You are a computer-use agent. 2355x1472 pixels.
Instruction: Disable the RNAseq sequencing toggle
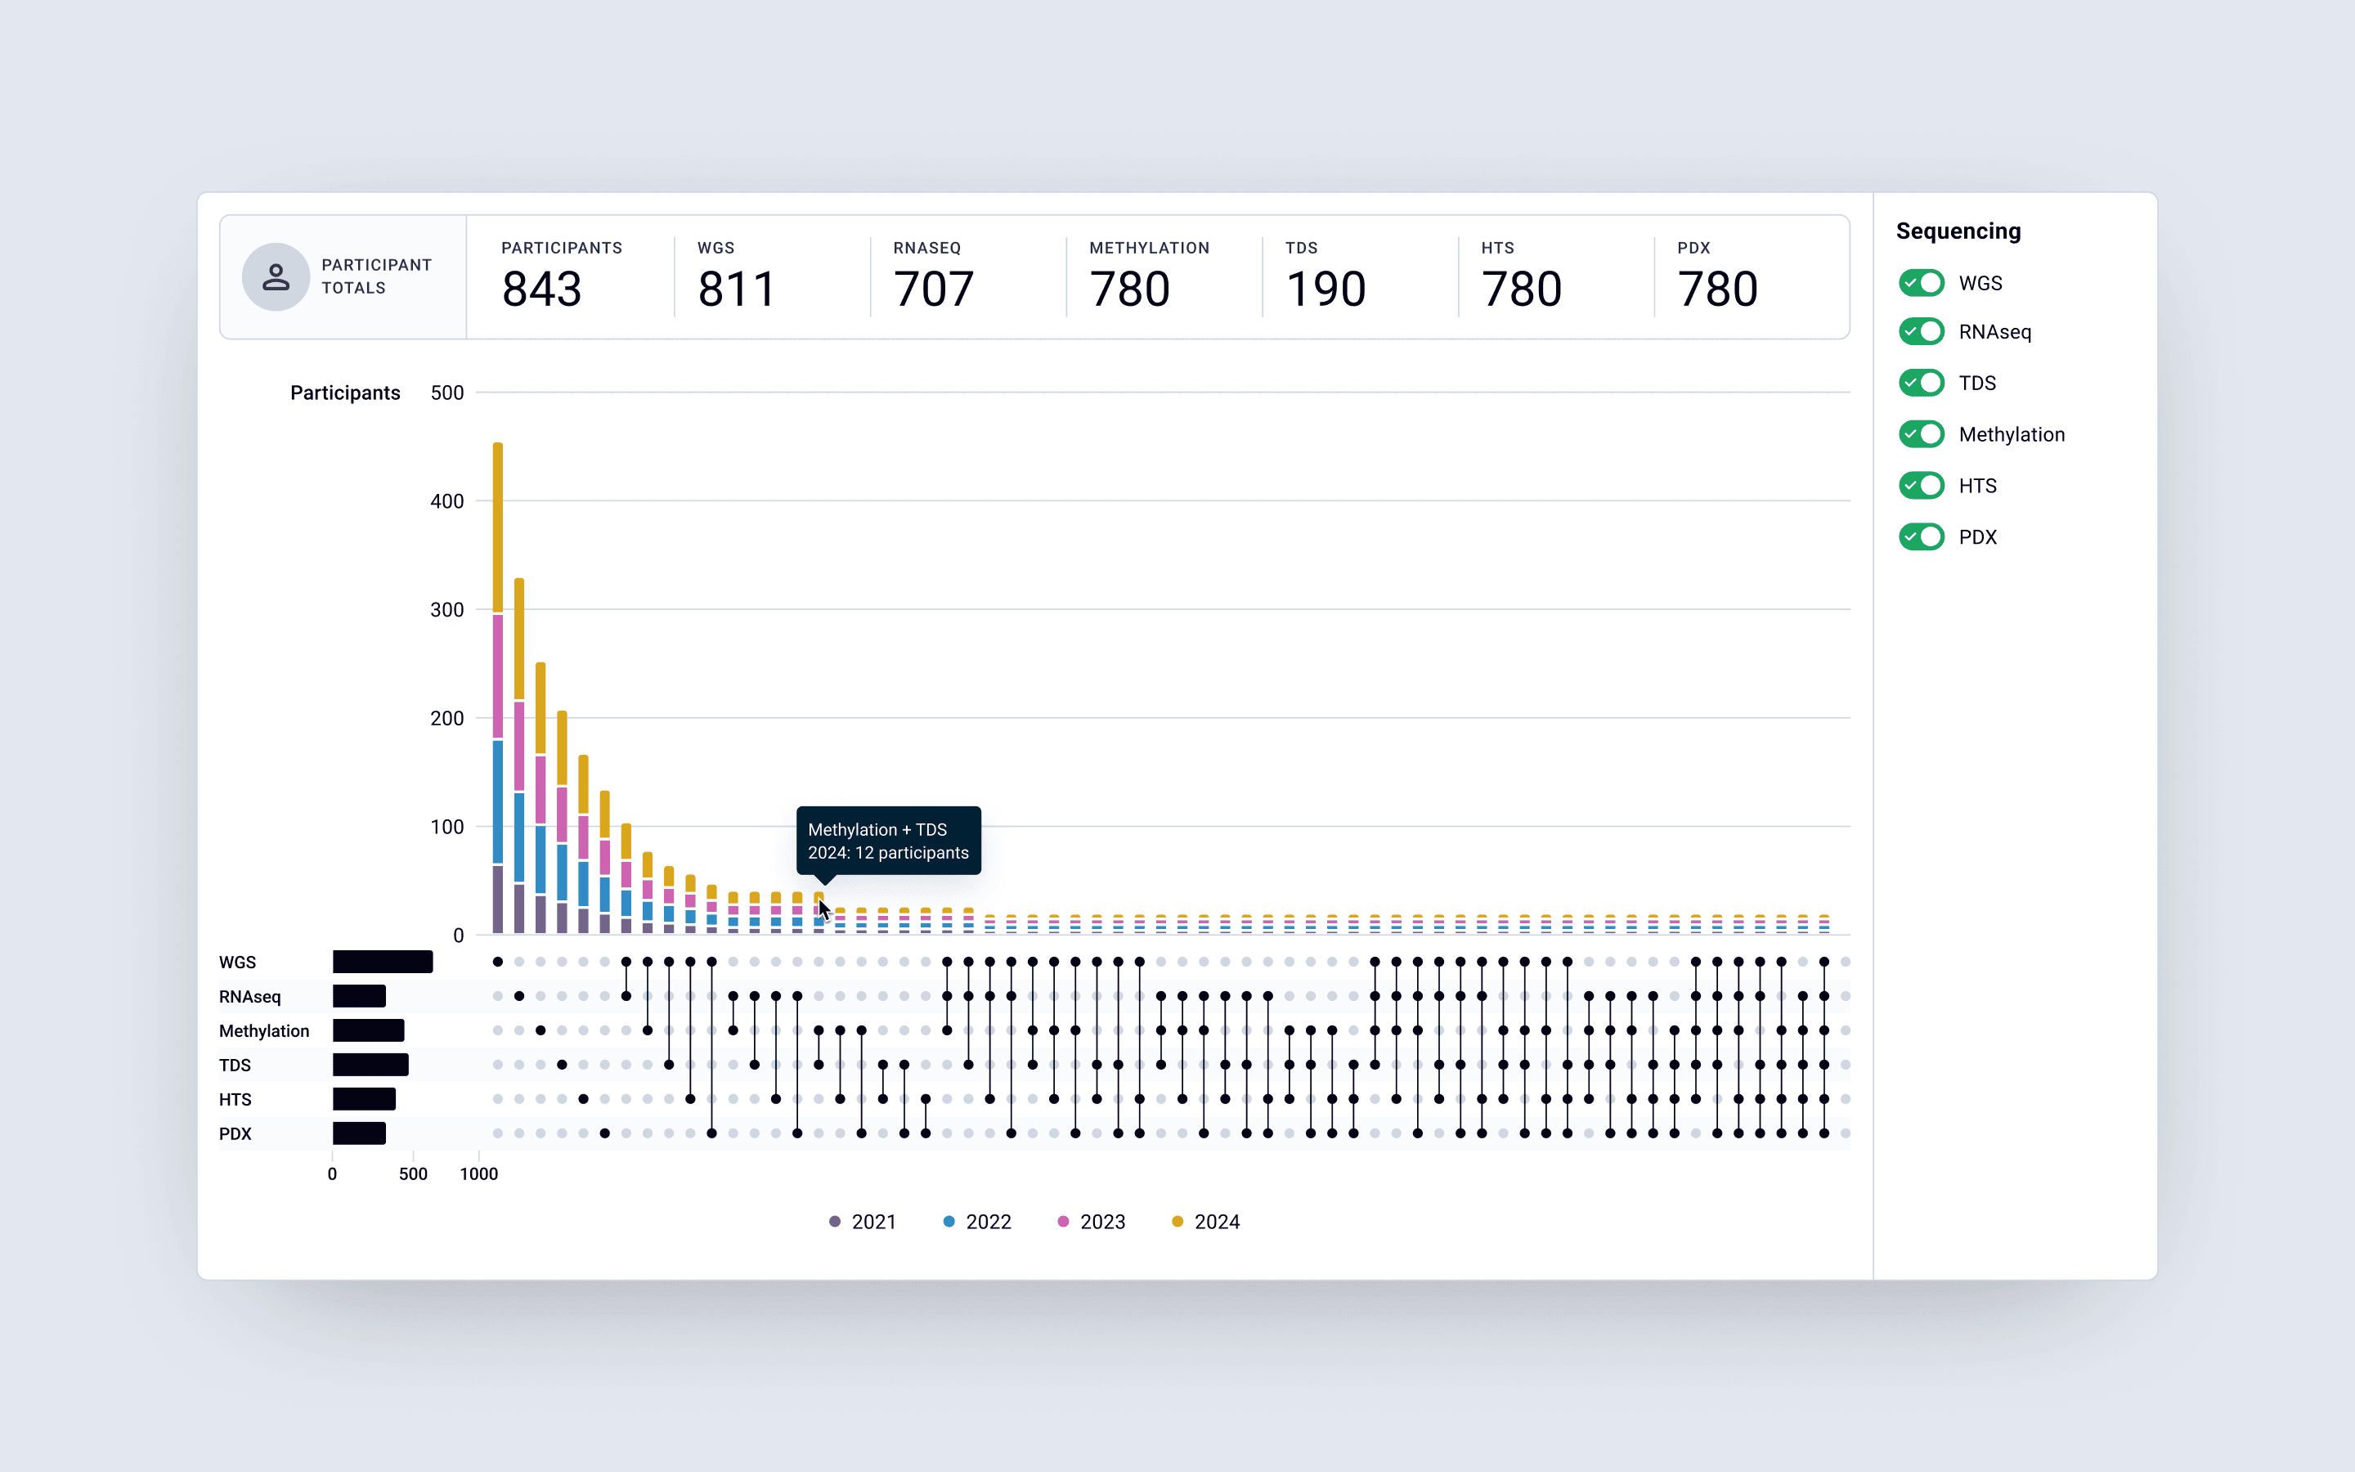tap(1921, 332)
